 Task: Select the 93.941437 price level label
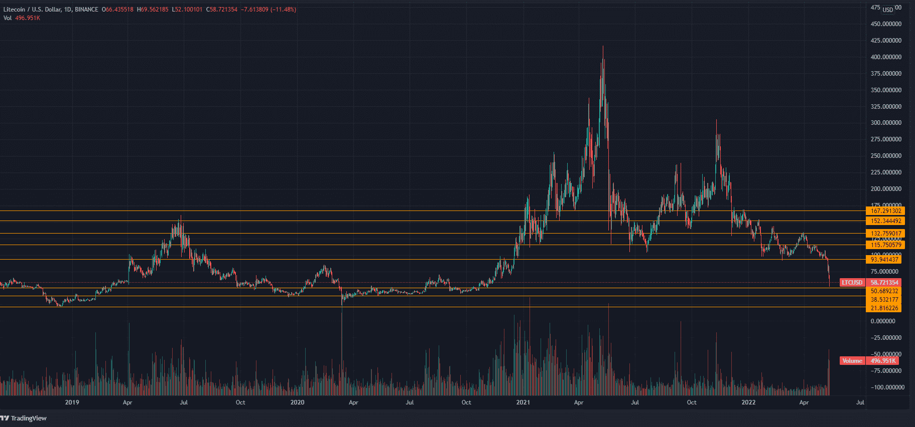click(x=884, y=260)
